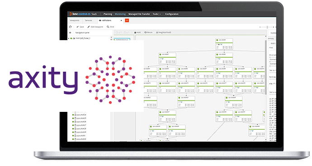Expand the Tools dropdown menu

point(156,14)
